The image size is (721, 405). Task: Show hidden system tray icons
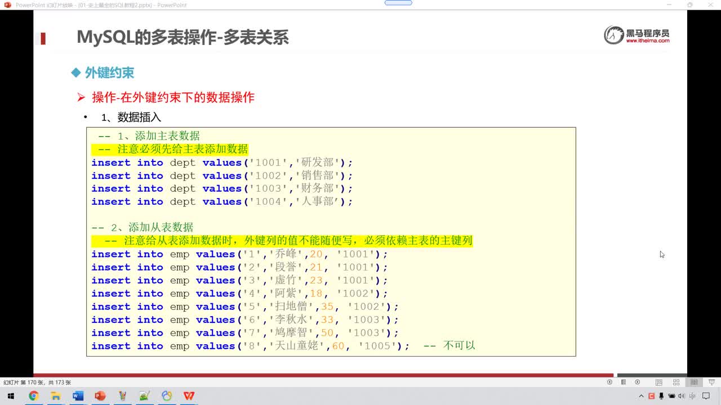[x=642, y=396]
